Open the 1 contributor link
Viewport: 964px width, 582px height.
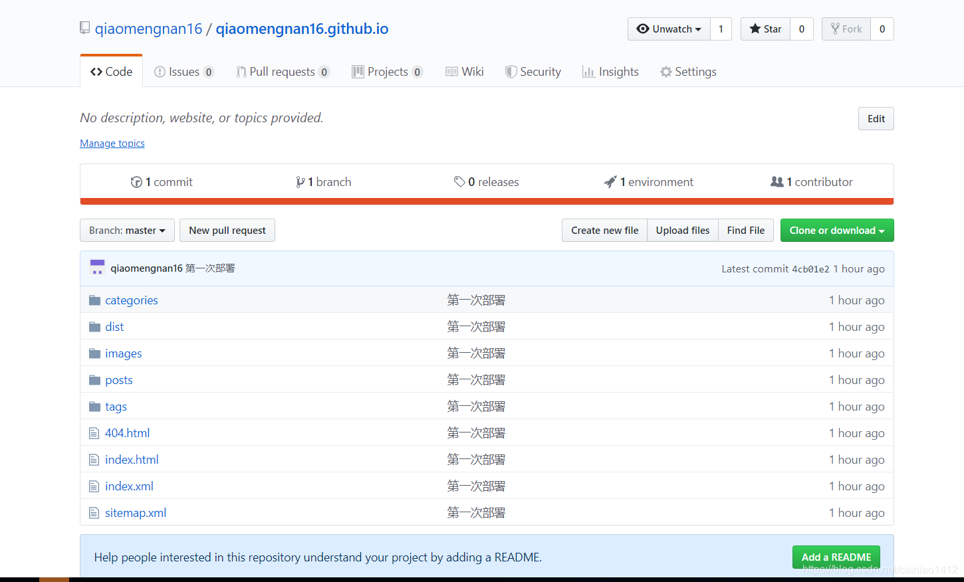(811, 182)
